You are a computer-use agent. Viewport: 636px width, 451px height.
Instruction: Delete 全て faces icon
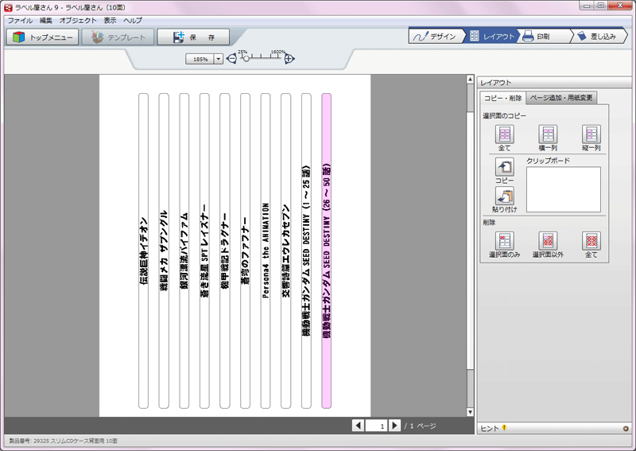click(x=591, y=241)
